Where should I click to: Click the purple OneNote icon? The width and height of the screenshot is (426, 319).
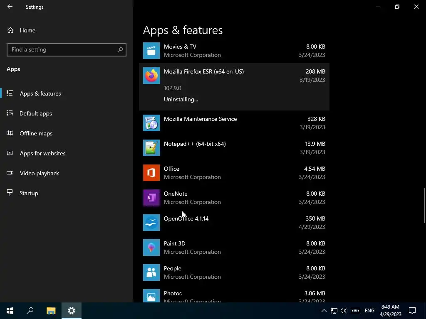[x=151, y=198]
